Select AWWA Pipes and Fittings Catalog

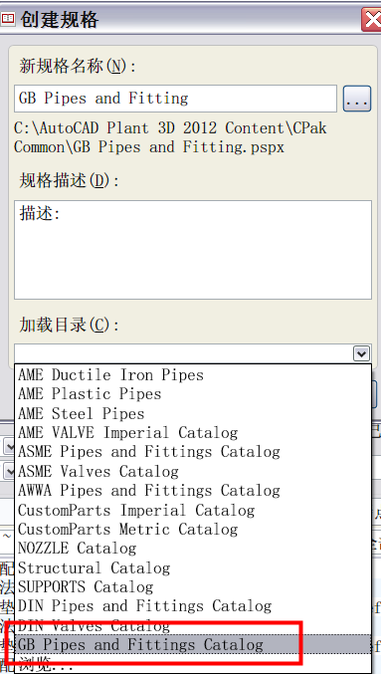click(193, 491)
